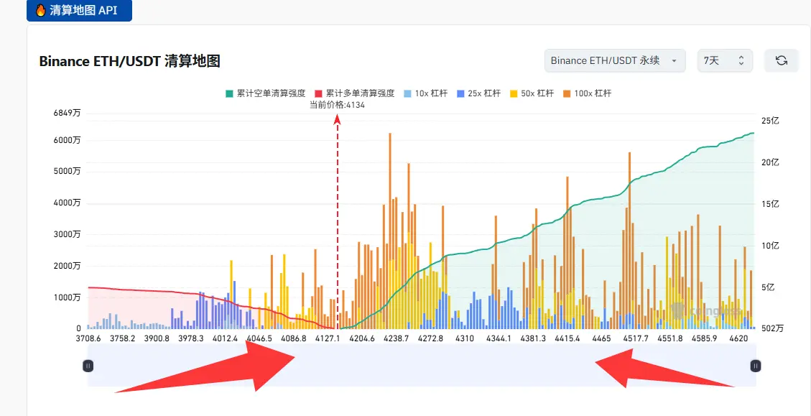The height and width of the screenshot is (416, 811).
Task: Click the 4310 x-axis price label
Action: point(465,338)
